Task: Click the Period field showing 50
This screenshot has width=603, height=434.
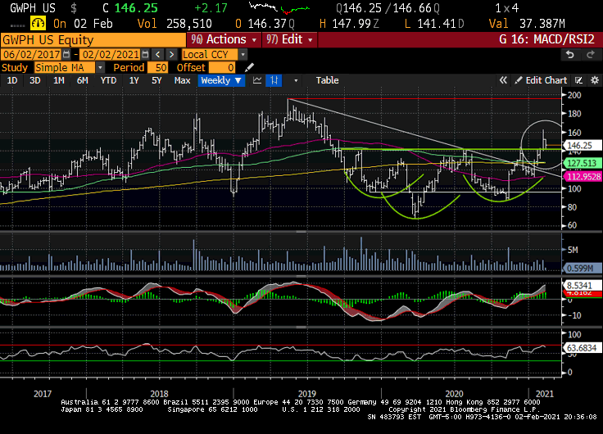Action: click(x=157, y=68)
